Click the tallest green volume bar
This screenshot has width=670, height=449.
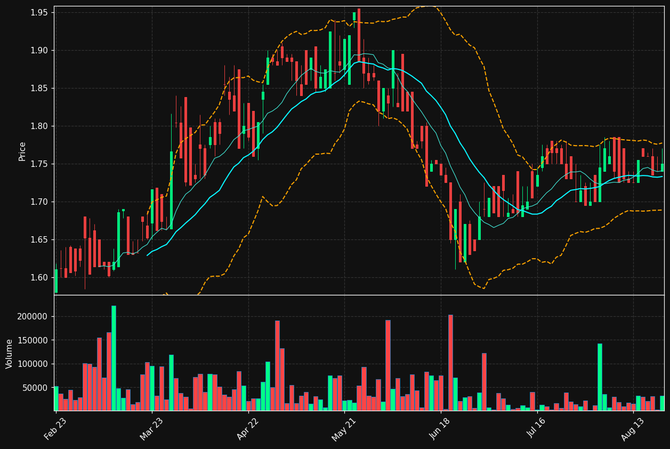click(114, 358)
